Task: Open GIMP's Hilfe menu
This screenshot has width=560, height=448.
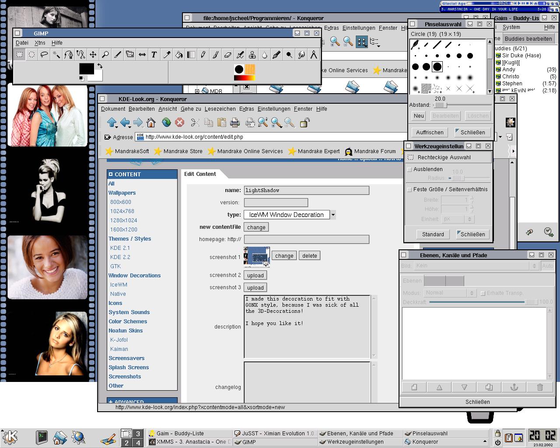Action: [x=57, y=43]
